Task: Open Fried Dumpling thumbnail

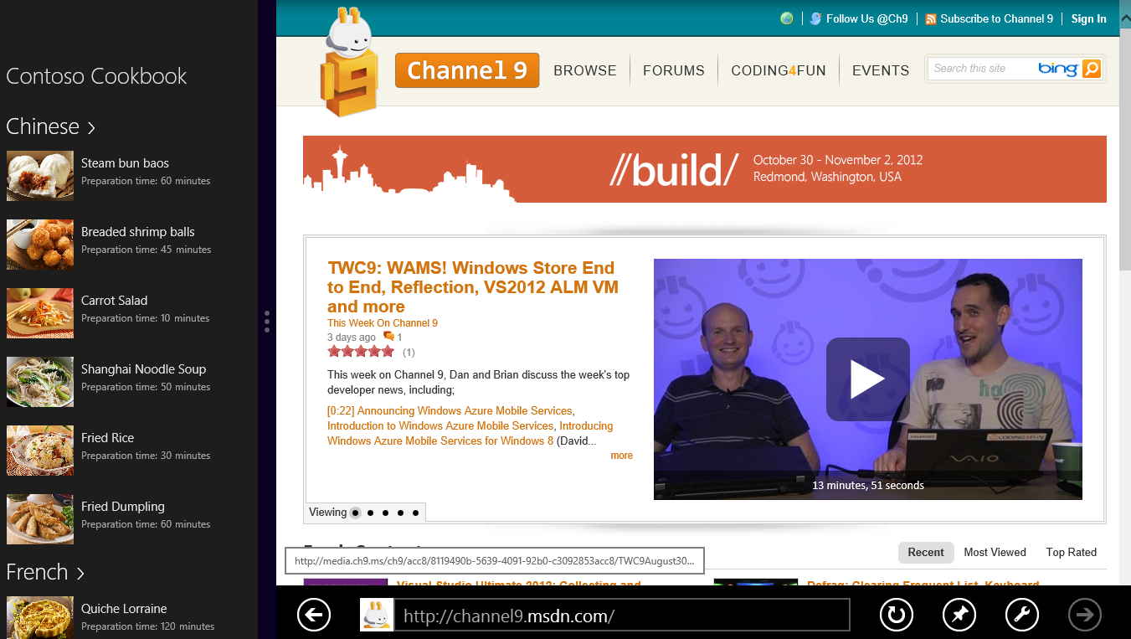Action: pos(40,519)
